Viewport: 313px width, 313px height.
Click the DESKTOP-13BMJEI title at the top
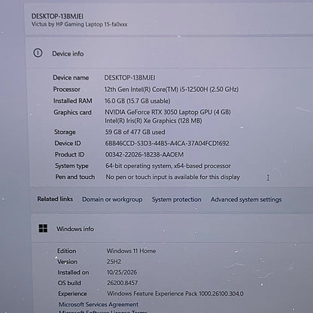pos(57,17)
